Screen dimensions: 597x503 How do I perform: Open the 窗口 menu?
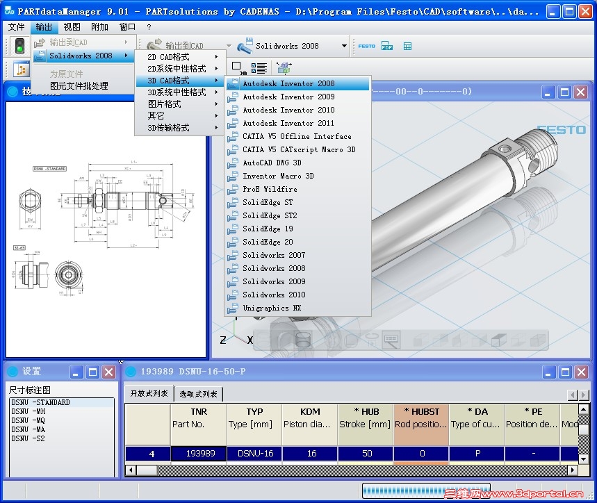127,27
